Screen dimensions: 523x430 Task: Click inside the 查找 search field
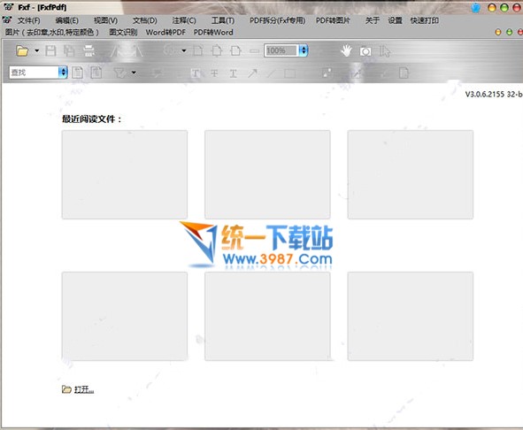[x=34, y=72]
